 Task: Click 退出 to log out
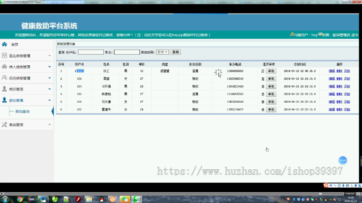(355, 35)
